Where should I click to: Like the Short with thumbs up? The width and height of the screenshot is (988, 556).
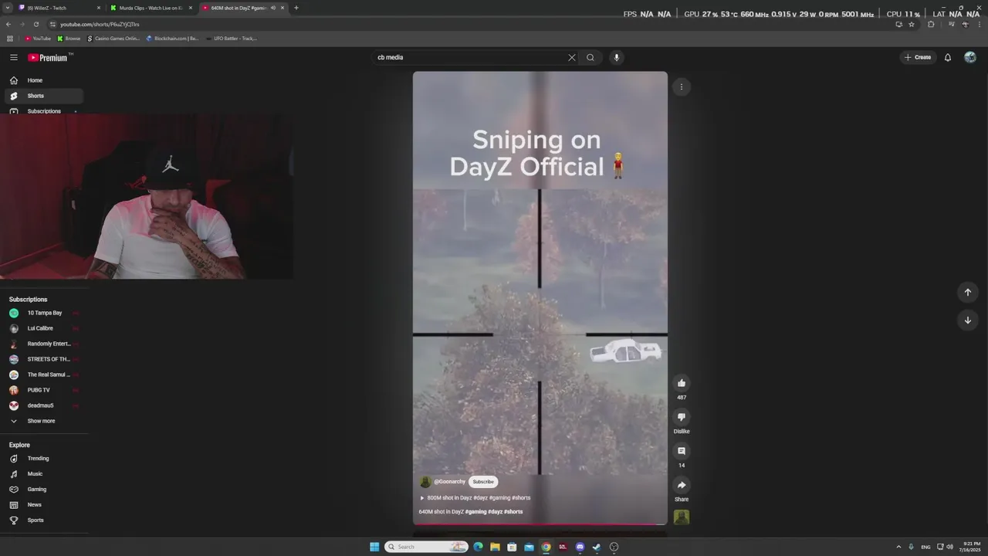pos(682,383)
